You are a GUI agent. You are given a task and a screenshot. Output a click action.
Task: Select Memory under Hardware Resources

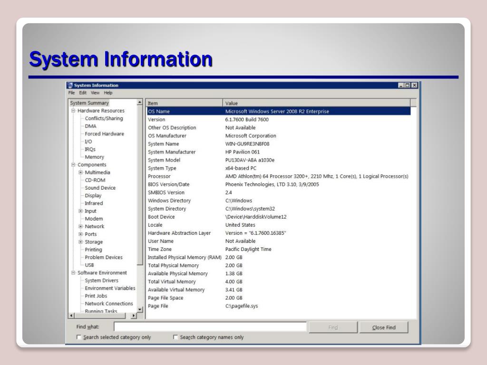coord(95,157)
